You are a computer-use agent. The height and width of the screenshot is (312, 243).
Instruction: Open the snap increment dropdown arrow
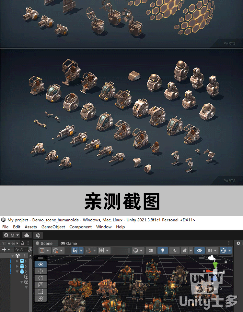pyautogui.click(x=107, y=251)
